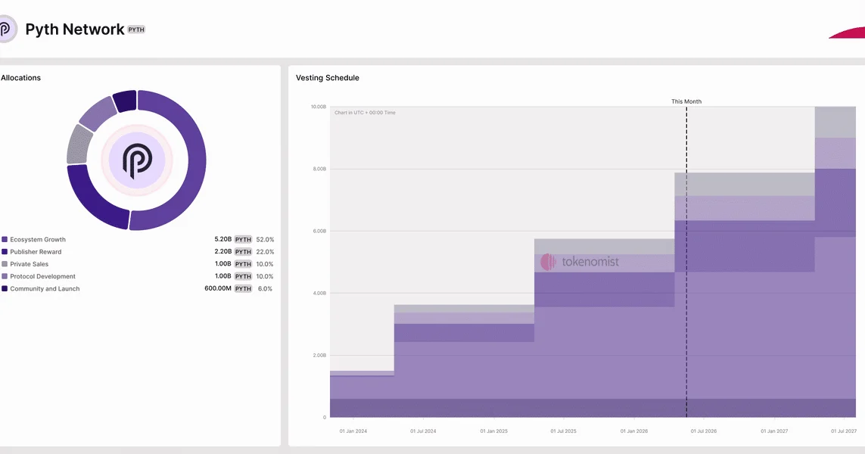
Task: Click the "This Month" marker label
Action: pyautogui.click(x=686, y=101)
